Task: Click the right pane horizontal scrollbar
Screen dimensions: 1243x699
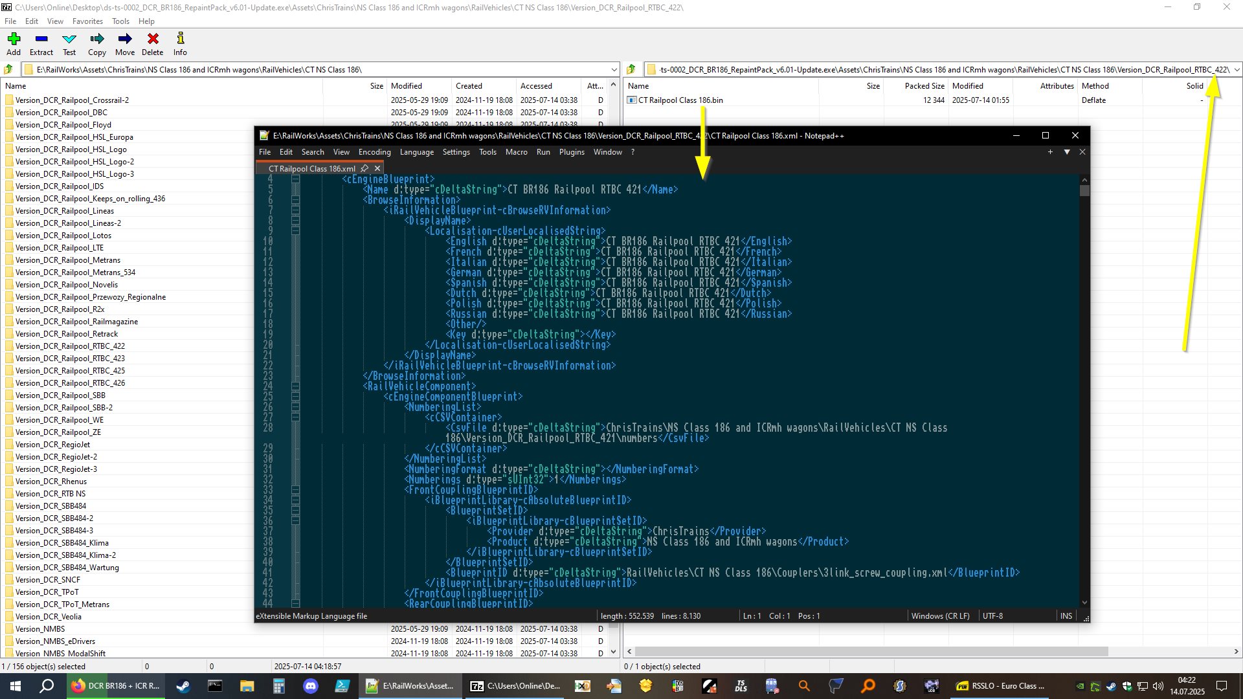Action: [x=871, y=652]
